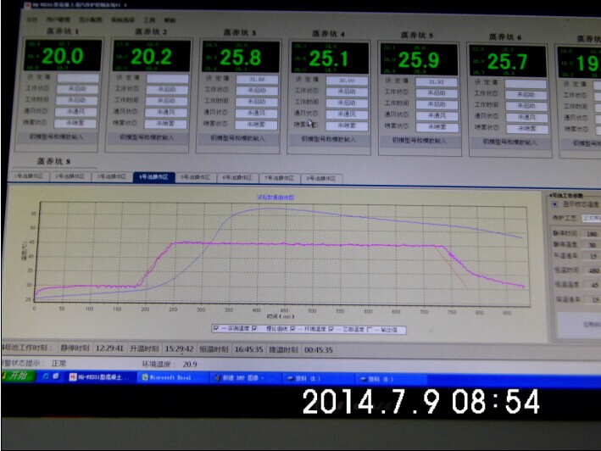The width and height of the screenshot is (601, 451).
Task: Toggle the 环境温度 curve checkbox
Action: point(293,328)
